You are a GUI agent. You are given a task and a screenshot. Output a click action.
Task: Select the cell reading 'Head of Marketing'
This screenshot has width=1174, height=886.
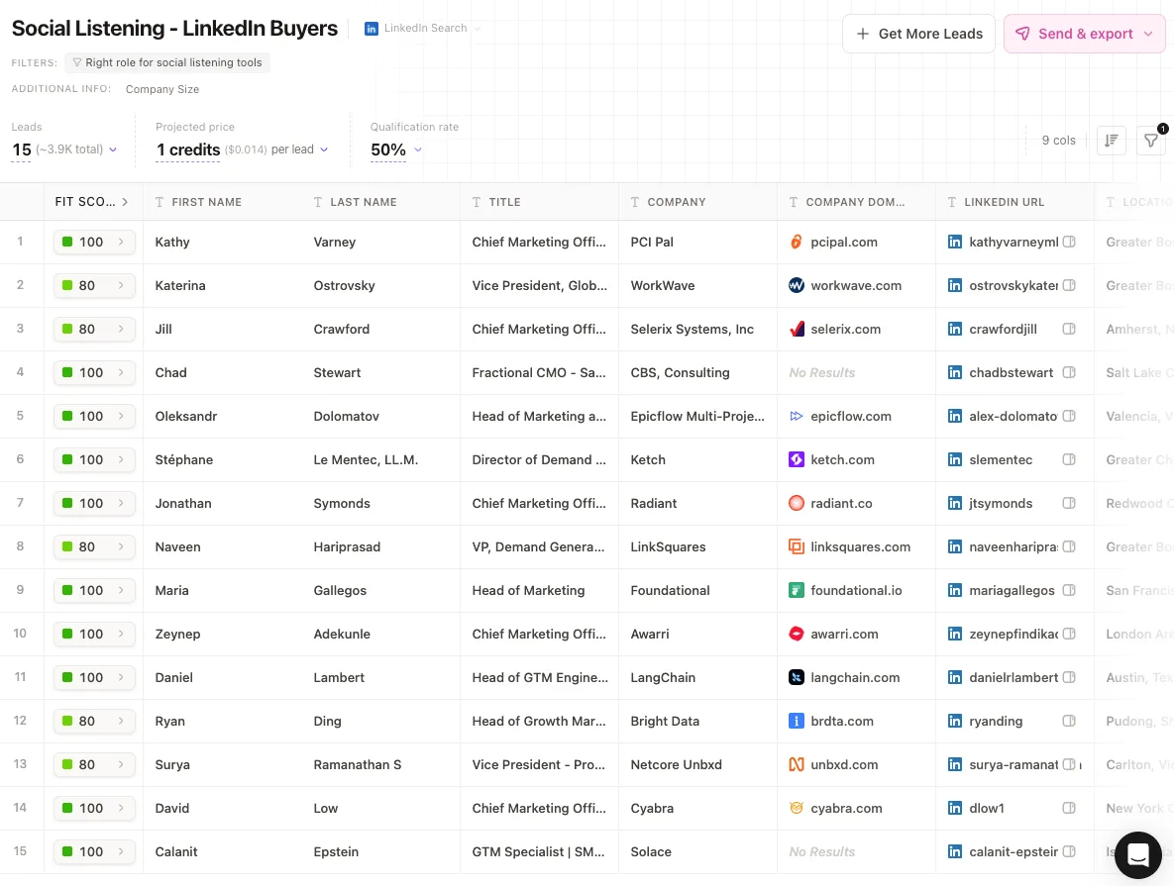click(540, 590)
